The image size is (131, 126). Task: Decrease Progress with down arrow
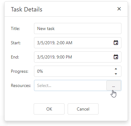click(x=116, y=74)
